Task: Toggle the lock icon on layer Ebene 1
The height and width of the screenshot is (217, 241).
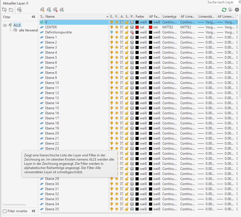Action: (127, 37)
